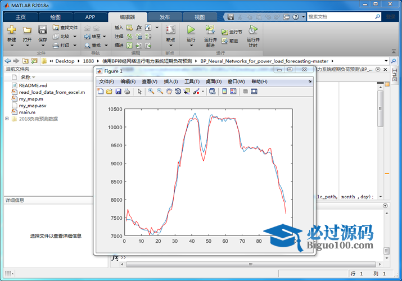Click the 前进 advance button

230,40
